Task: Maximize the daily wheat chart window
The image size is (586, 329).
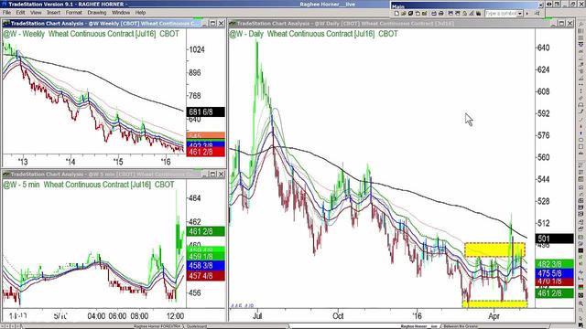Action: (x=561, y=24)
